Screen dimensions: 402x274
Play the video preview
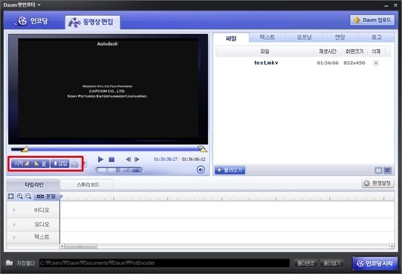(x=100, y=160)
